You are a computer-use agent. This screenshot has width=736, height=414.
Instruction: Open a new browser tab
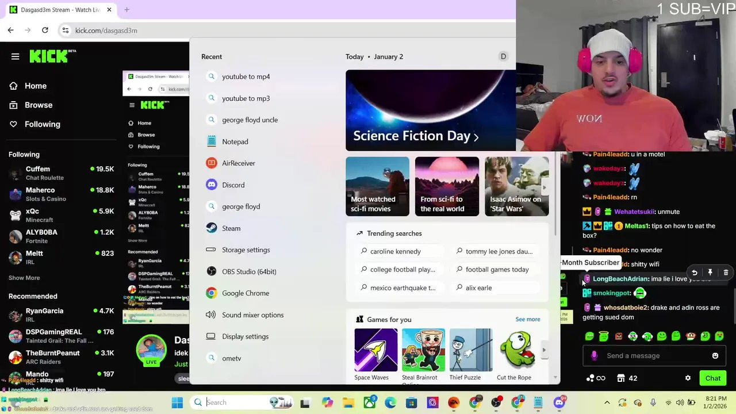coord(126,10)
